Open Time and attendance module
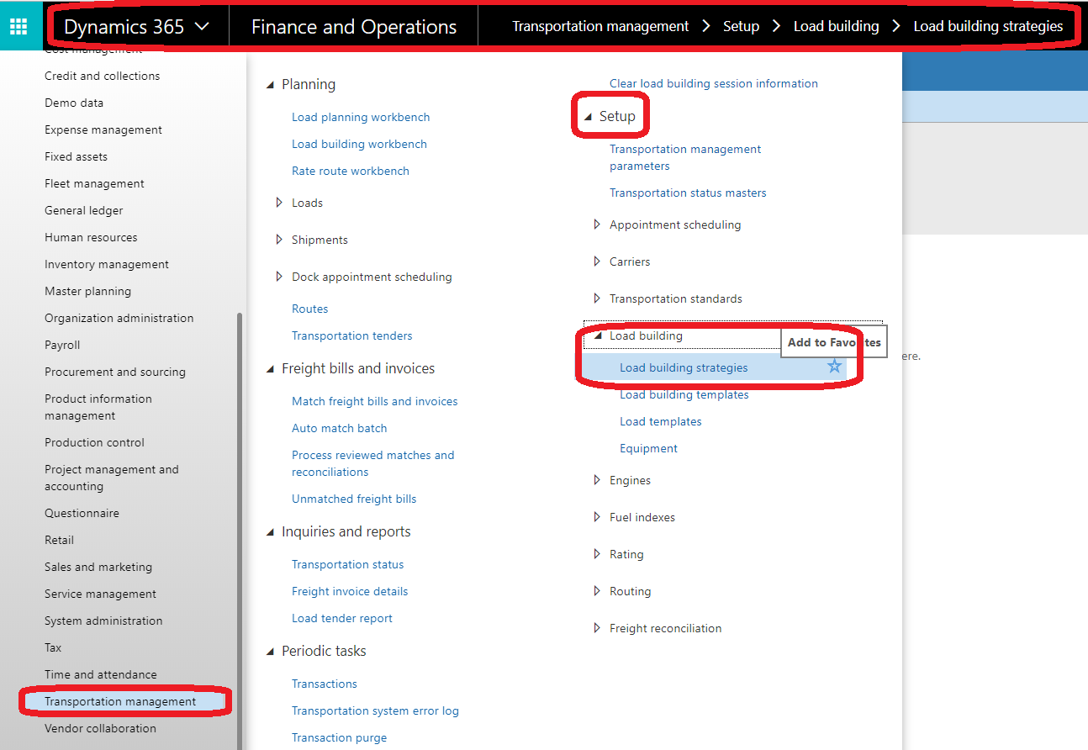The width and height of the screenshot is (1088, 750). (x=101, y=674)
